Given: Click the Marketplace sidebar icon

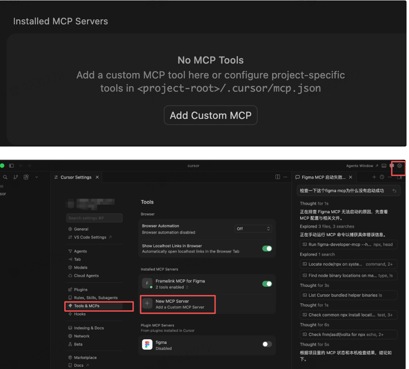Looking at the screenshot, I should (x=70, y=357).
